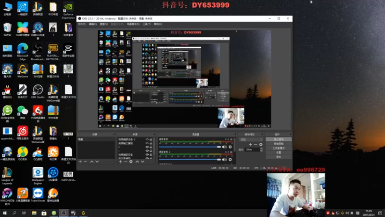Screen dimensions: 385x217
Task: Toggle lock on the first source row
Action: tap(151, 139)
